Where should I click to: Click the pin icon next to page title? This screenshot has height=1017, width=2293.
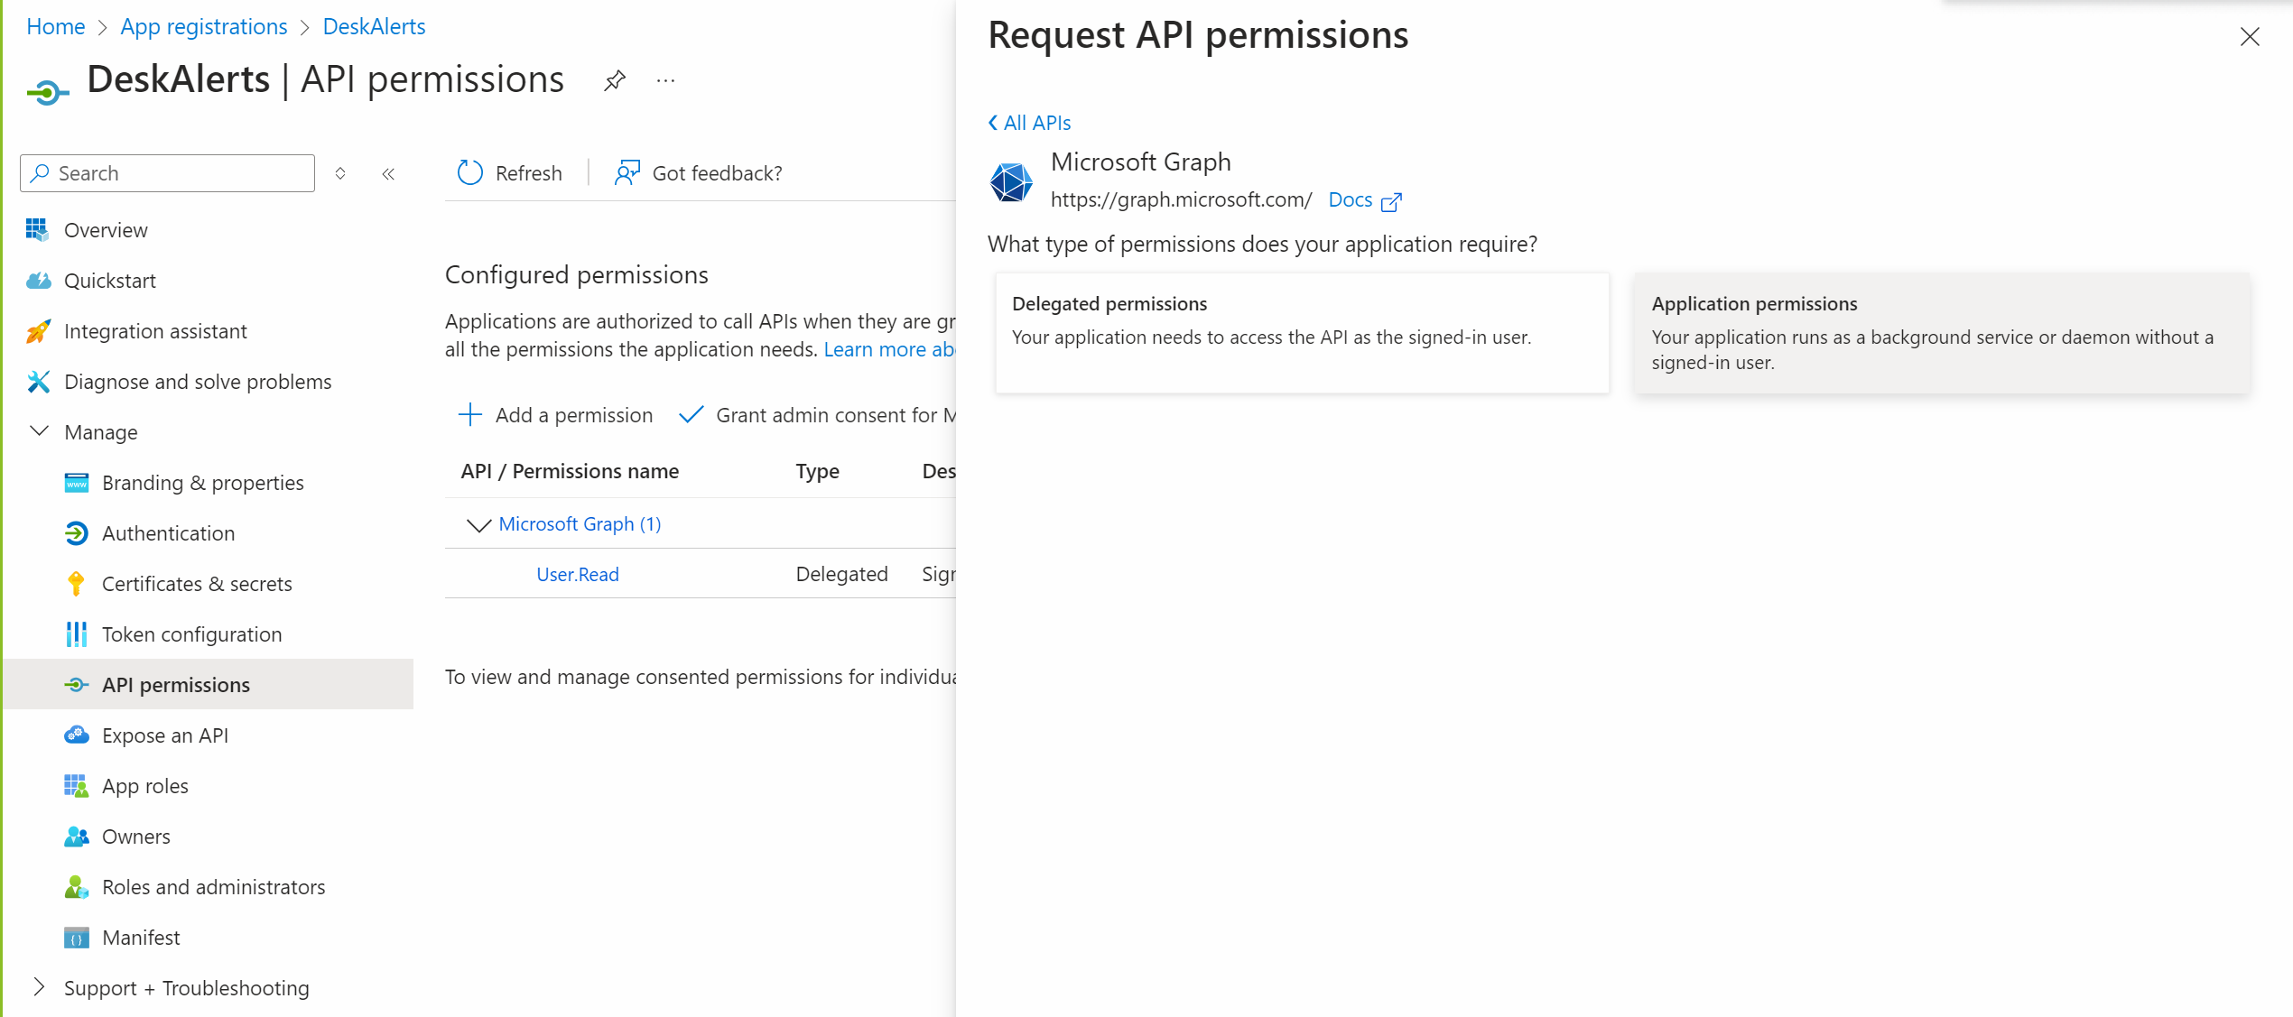click(x=615, y=80)
